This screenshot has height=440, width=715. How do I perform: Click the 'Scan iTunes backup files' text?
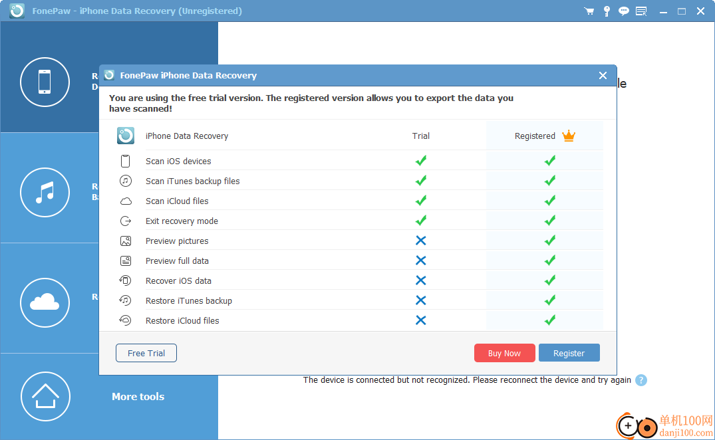pos(192,181)
